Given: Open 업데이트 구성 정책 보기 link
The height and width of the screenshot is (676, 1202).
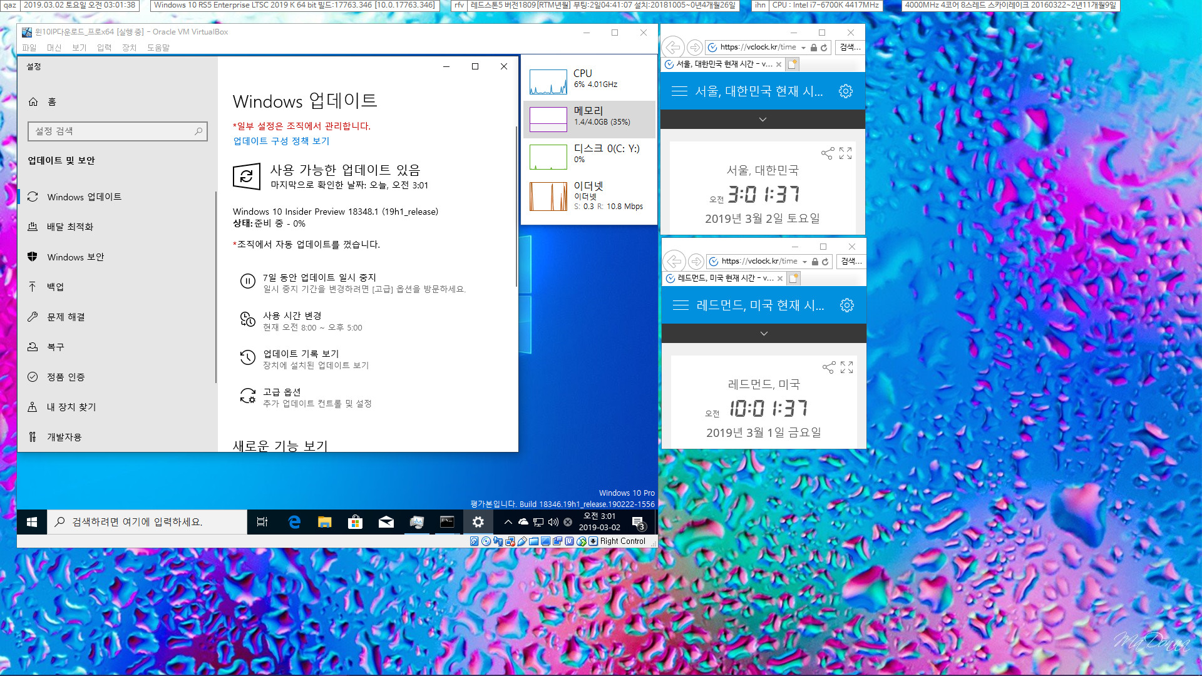Looking at the screenshot, I should pos(281,141).
